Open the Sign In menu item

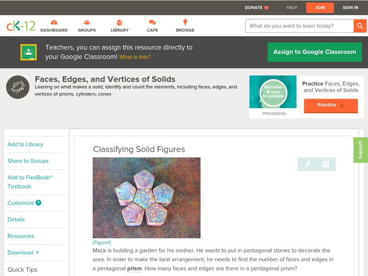pyautogui.click(x=351, y=7)
